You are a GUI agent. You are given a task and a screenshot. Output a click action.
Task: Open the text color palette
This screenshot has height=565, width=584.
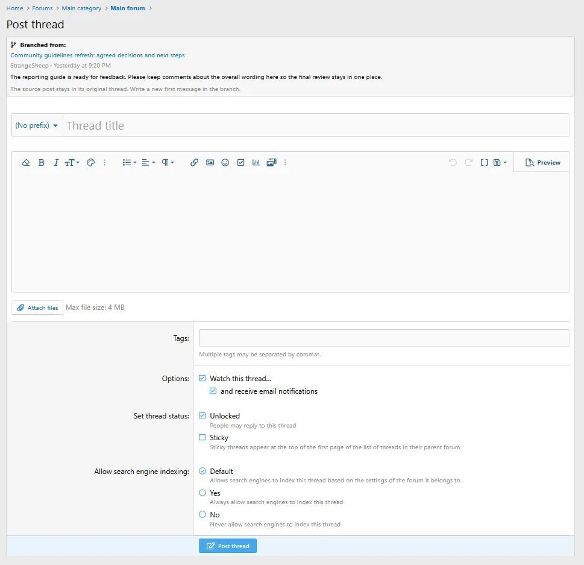90,162
